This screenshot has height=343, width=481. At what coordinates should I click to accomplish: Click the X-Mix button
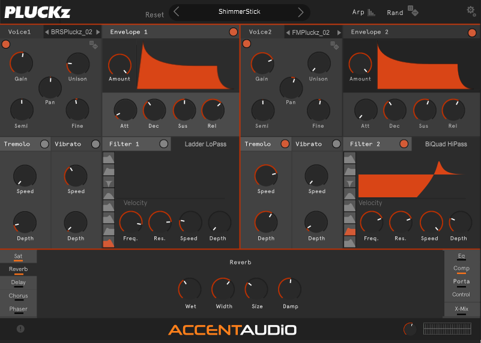pos(461,309)
